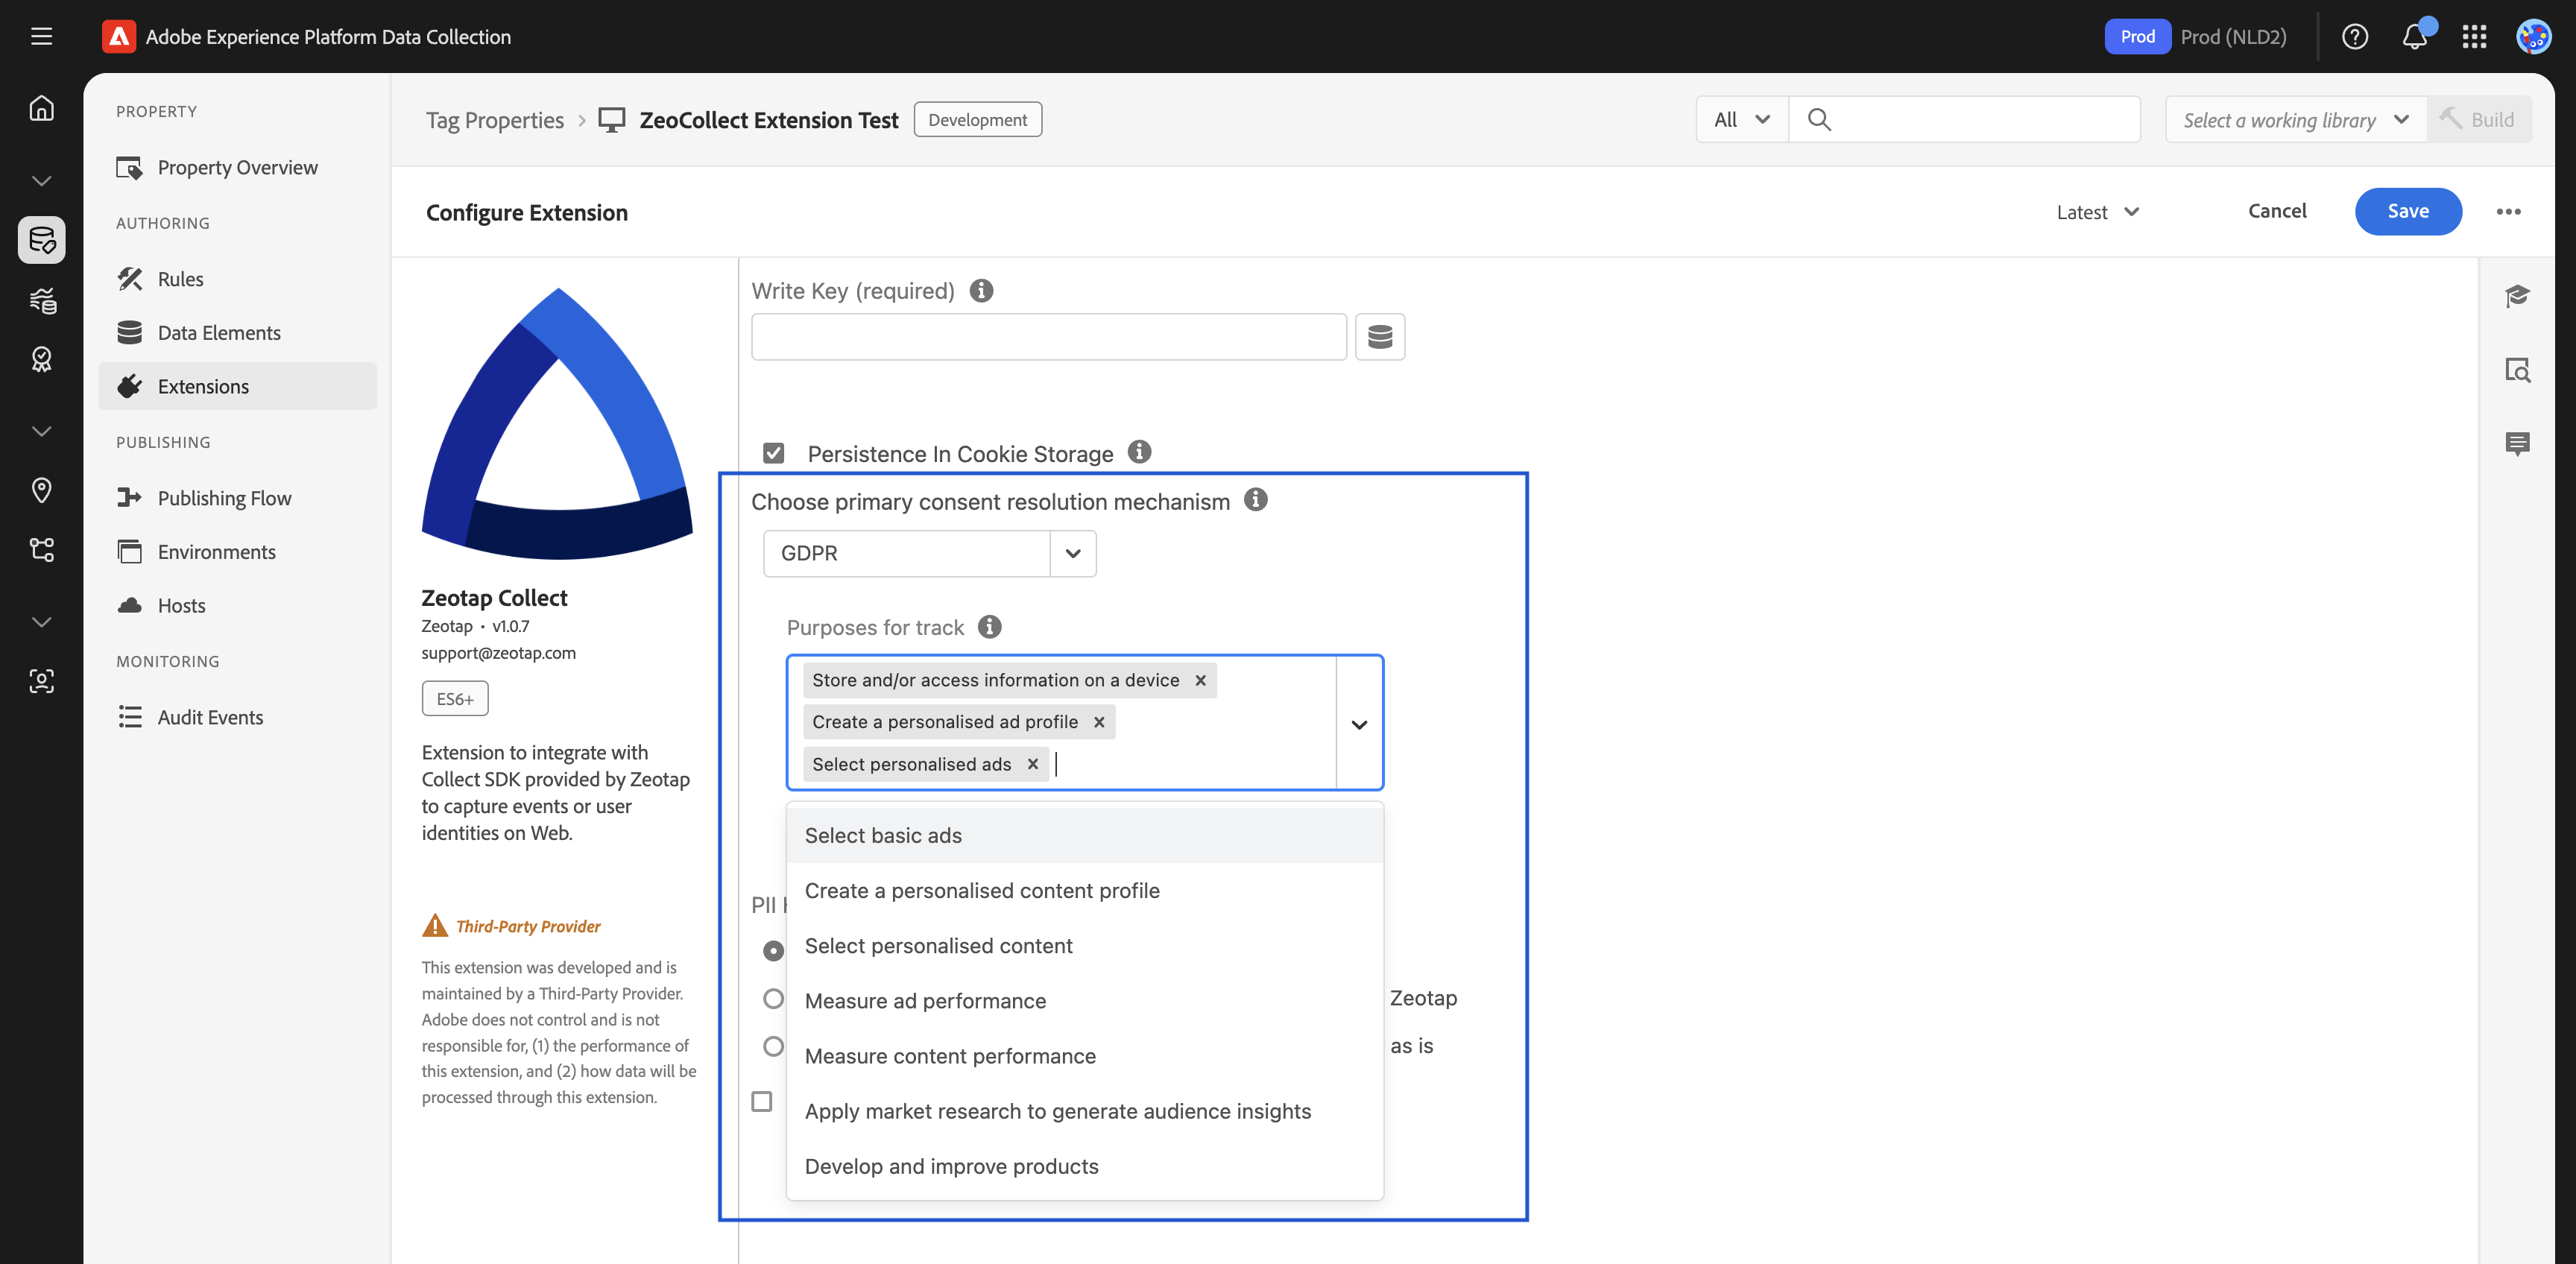Expand the Latest version dropdown
Viewport: 2576px width, 1264px height.
click(2097, 212)
